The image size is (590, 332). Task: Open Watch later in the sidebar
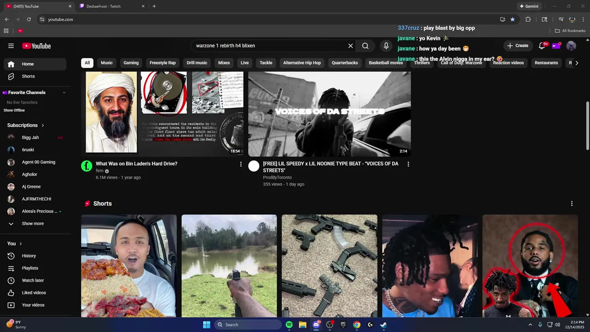click(x=35, y=280)
